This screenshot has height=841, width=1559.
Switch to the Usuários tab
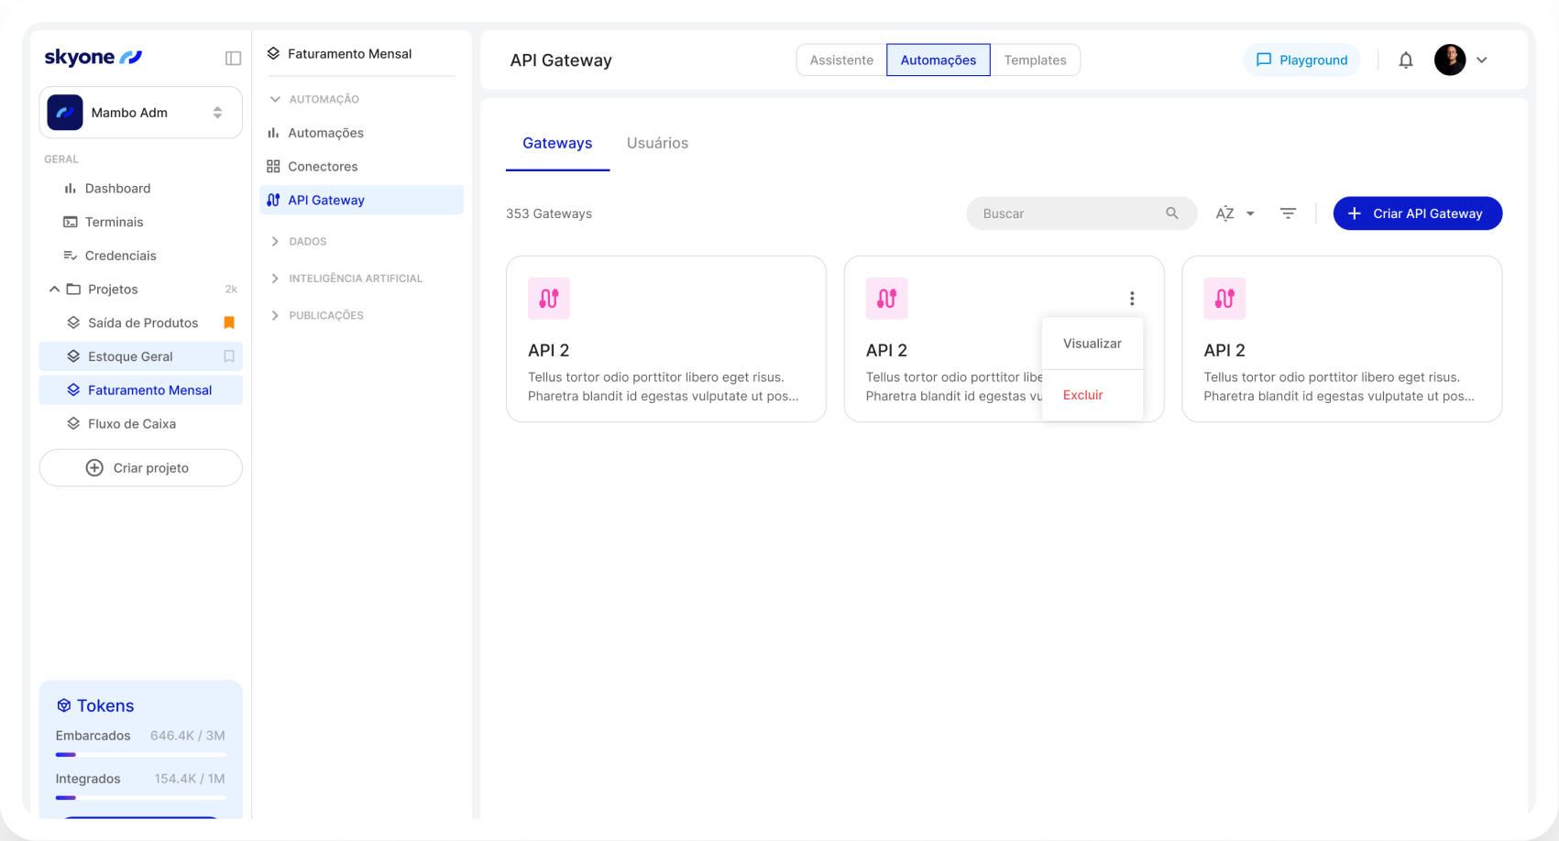(x=657, y=143)
